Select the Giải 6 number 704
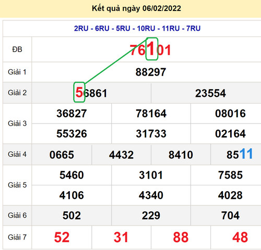This screenshot has width=261, height=250. 230,216
